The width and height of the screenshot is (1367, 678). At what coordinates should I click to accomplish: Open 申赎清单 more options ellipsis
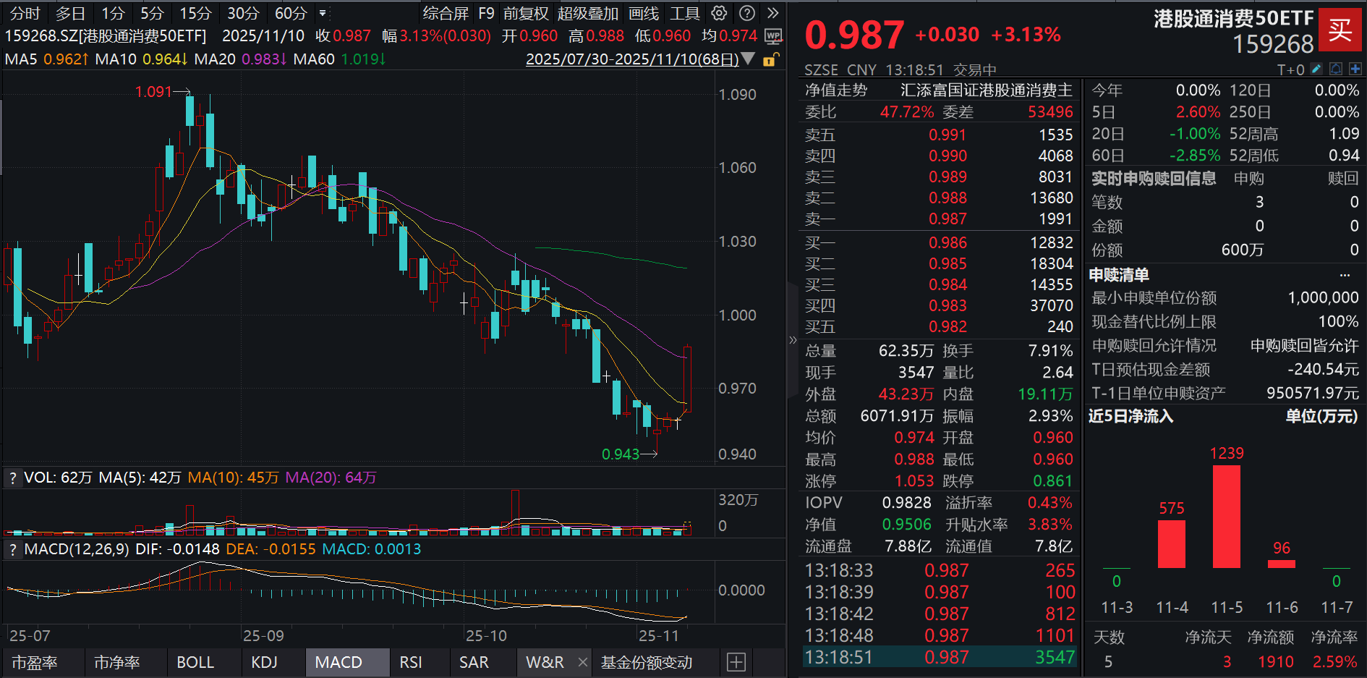pyautogui.click(x=1345, y=275)
